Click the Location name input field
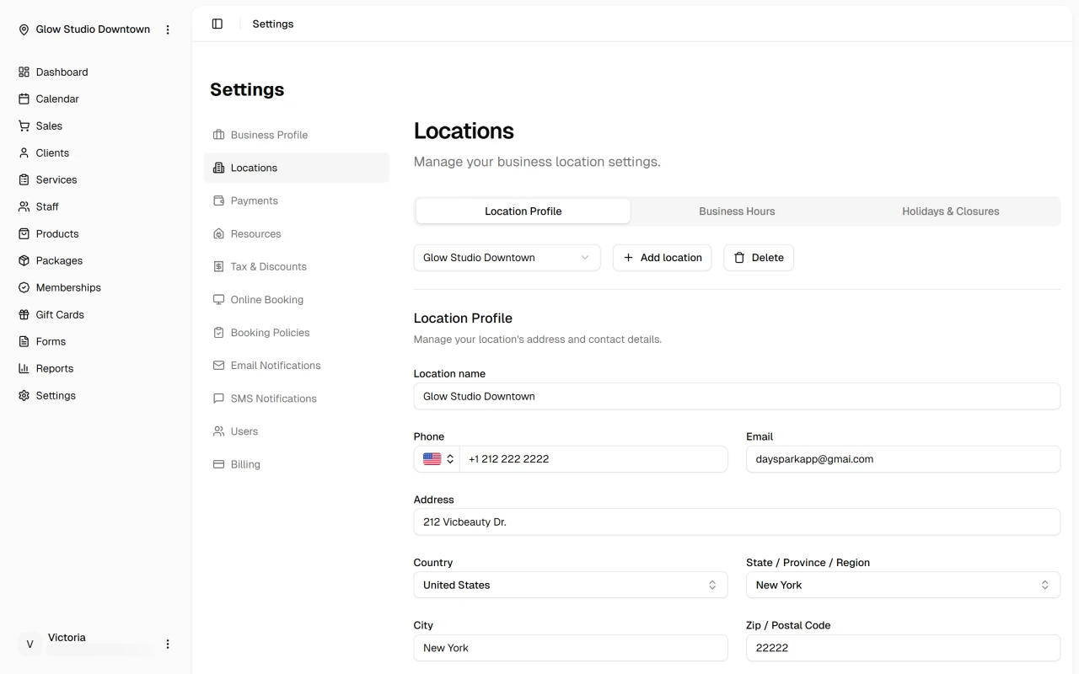Viewport: 1079px width, 674px height. tap(737, 396)
